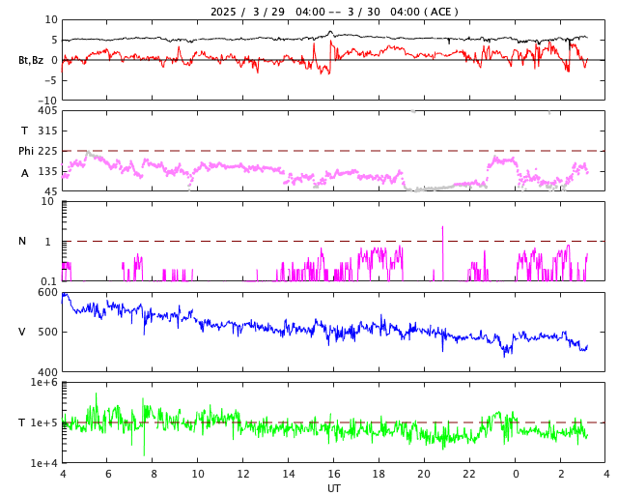Click the 600 value on the V axis

(47, 292)
